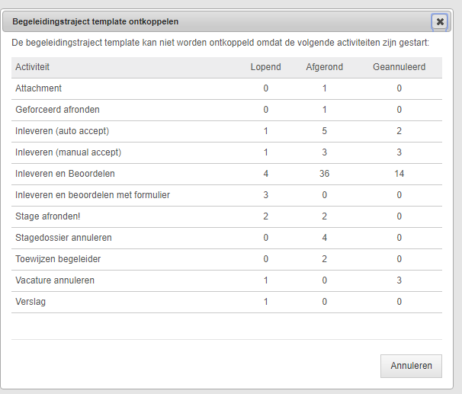
Task: Select the Inleveren (manual accept) row
Action: click(x=226, y=153)
